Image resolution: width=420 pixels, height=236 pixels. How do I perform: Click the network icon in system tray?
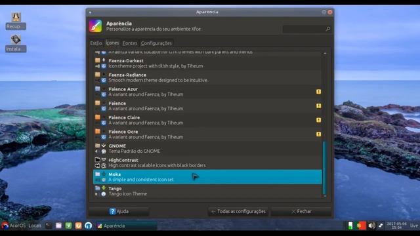[381, 226]
